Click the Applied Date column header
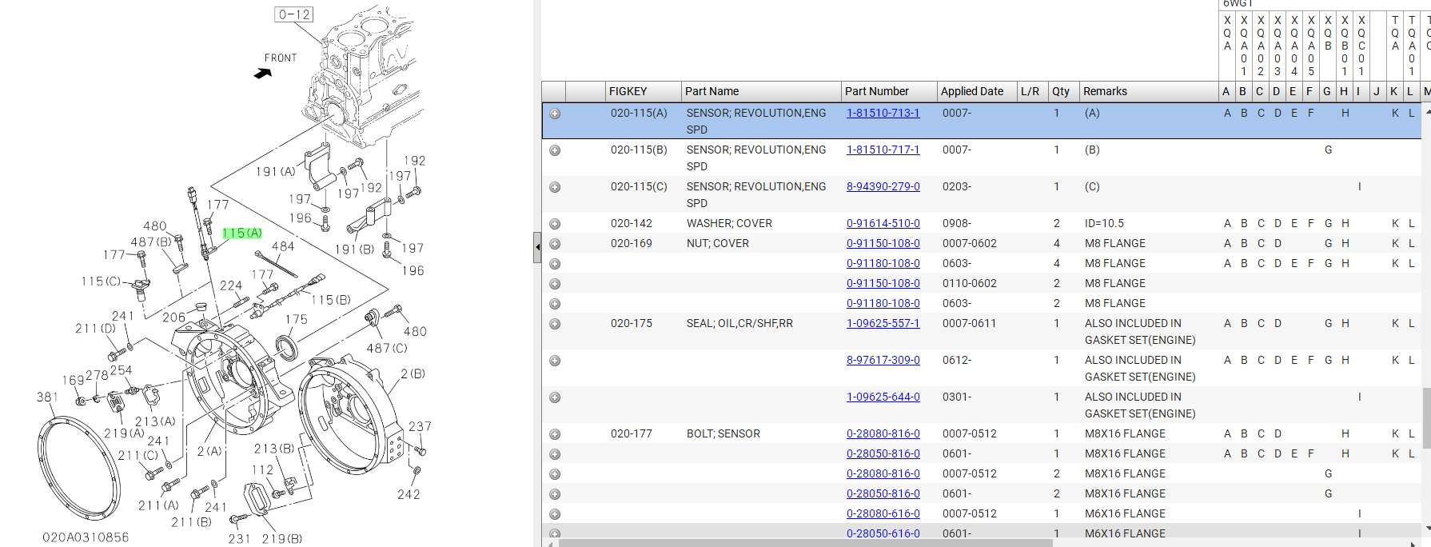This screenshot has height=547, width=1431. [977, 91]
